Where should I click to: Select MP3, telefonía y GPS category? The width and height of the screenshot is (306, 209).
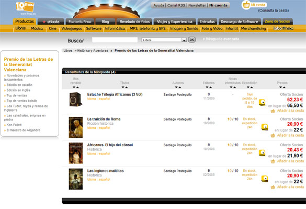coord(148,28)
